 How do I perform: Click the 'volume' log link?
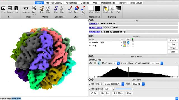93,23
